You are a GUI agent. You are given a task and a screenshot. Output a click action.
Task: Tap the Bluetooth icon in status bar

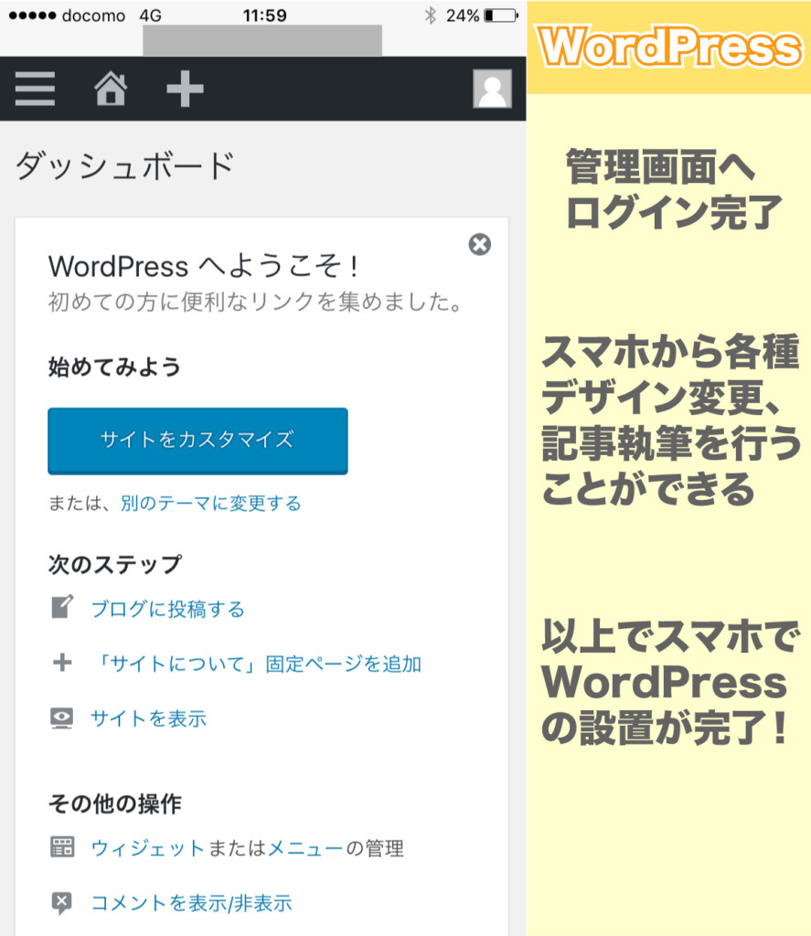(x=430, y=16)
